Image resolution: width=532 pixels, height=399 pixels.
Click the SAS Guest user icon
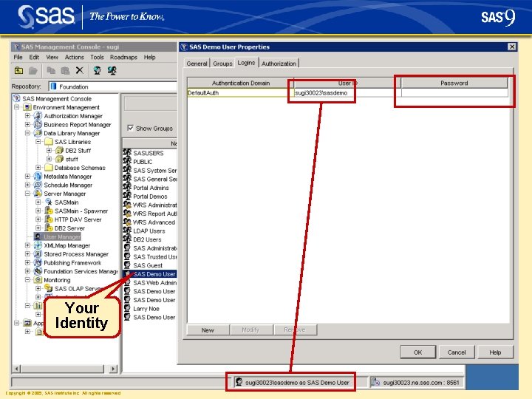point(127,265)
